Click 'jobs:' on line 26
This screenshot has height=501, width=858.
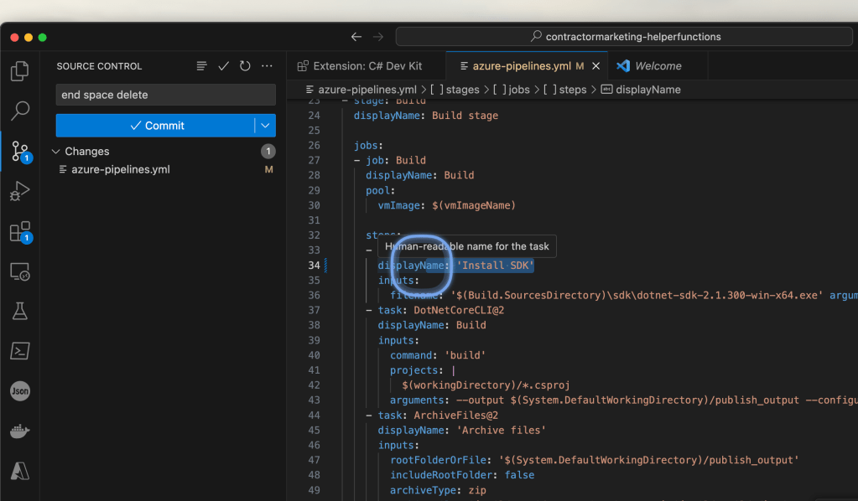[368, 146]
